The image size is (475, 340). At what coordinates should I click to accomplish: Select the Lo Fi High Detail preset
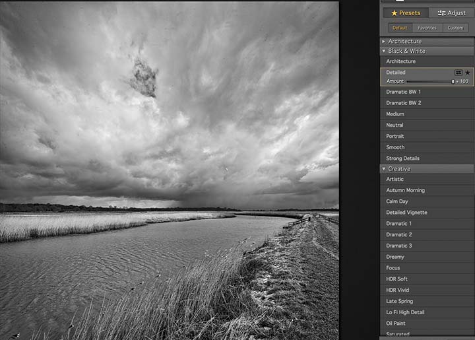coord(427,312)
